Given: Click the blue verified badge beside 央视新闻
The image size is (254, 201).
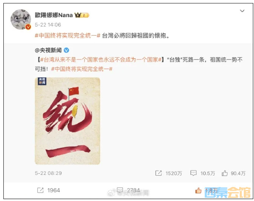Looking at the screenshot, I should pyautogui.click(x=67, y=50).
